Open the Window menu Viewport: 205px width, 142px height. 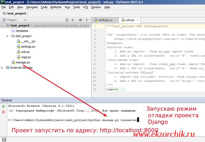(96, 7)
